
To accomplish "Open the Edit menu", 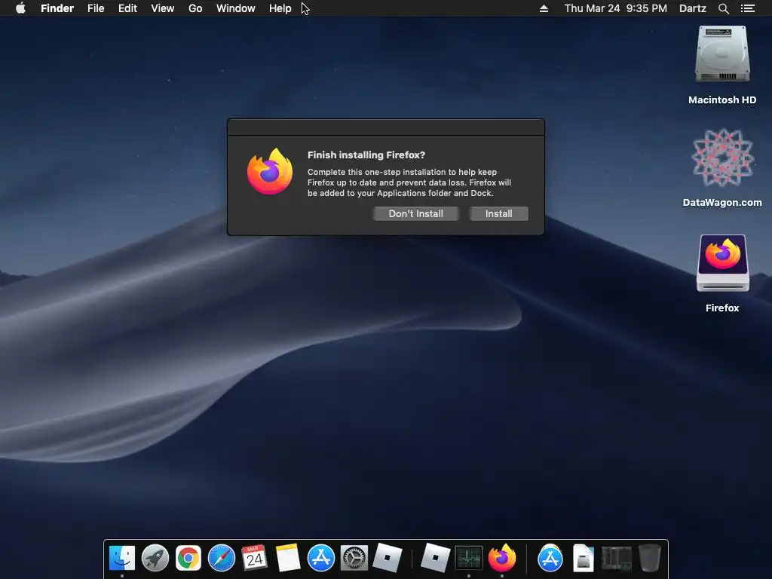I will (127, 8).
